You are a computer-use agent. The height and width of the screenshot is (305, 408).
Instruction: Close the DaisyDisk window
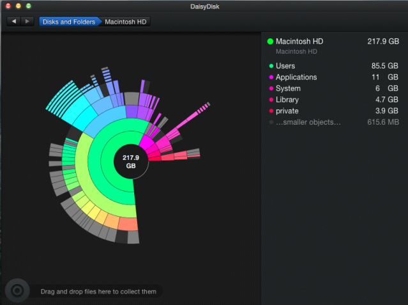(8, 6)
